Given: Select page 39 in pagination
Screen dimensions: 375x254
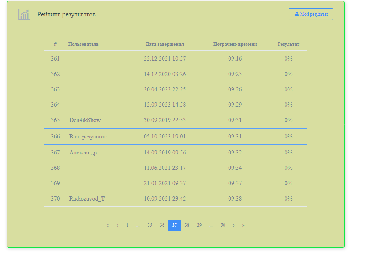Looking at the screenshot, I should click(199, 225).
